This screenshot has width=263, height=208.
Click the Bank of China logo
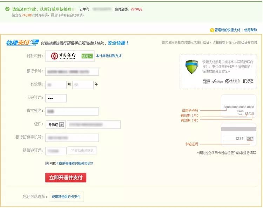click(63, 56)
